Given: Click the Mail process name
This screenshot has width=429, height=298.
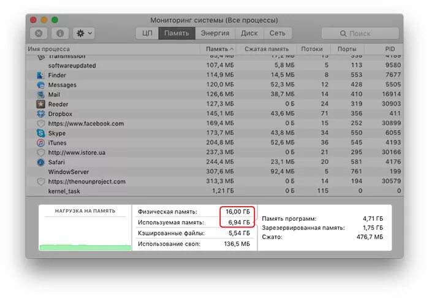Looking at the screenshot, I should coord(54,94).
